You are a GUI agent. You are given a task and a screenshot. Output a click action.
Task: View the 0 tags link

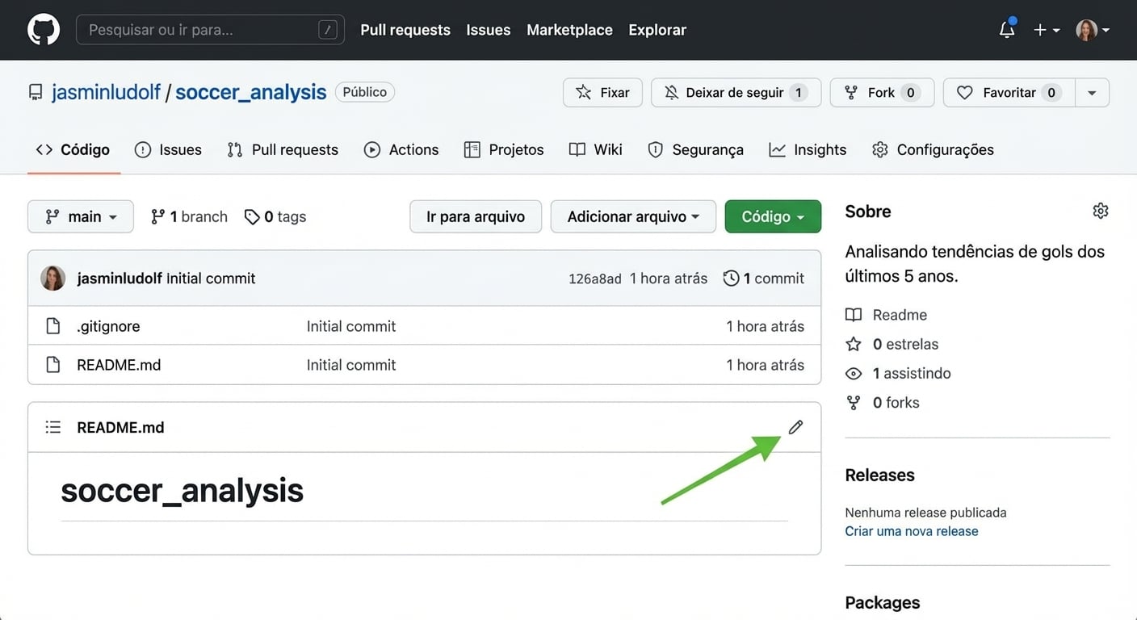(x=275, y=216)
